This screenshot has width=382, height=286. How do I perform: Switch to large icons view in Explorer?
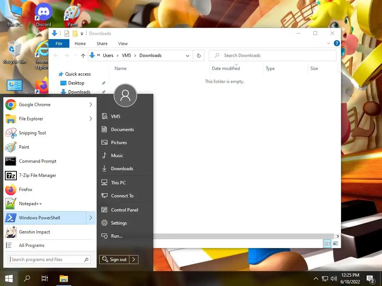[335, 244]
